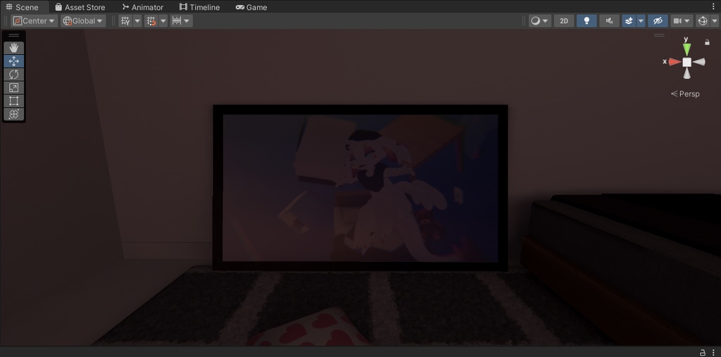Click the status bar lock icon
721x357 pixels.
702,352
